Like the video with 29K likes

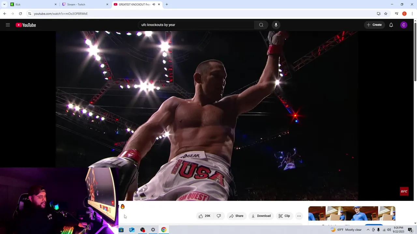click(x=204, y=216)
